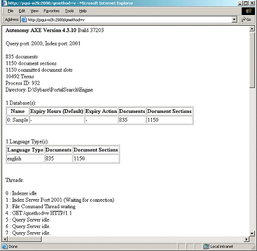Click the Internet Explorer title bar icon
Screen dimensions: 257x251
tap(4, 3)
